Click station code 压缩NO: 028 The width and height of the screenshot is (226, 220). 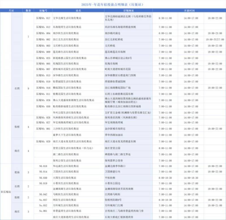(x=43, y=117)
